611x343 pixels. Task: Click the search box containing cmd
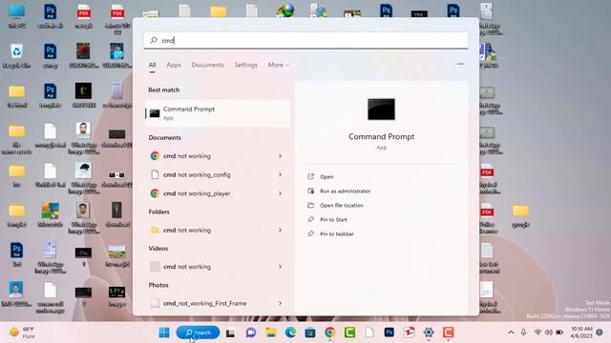305,40
